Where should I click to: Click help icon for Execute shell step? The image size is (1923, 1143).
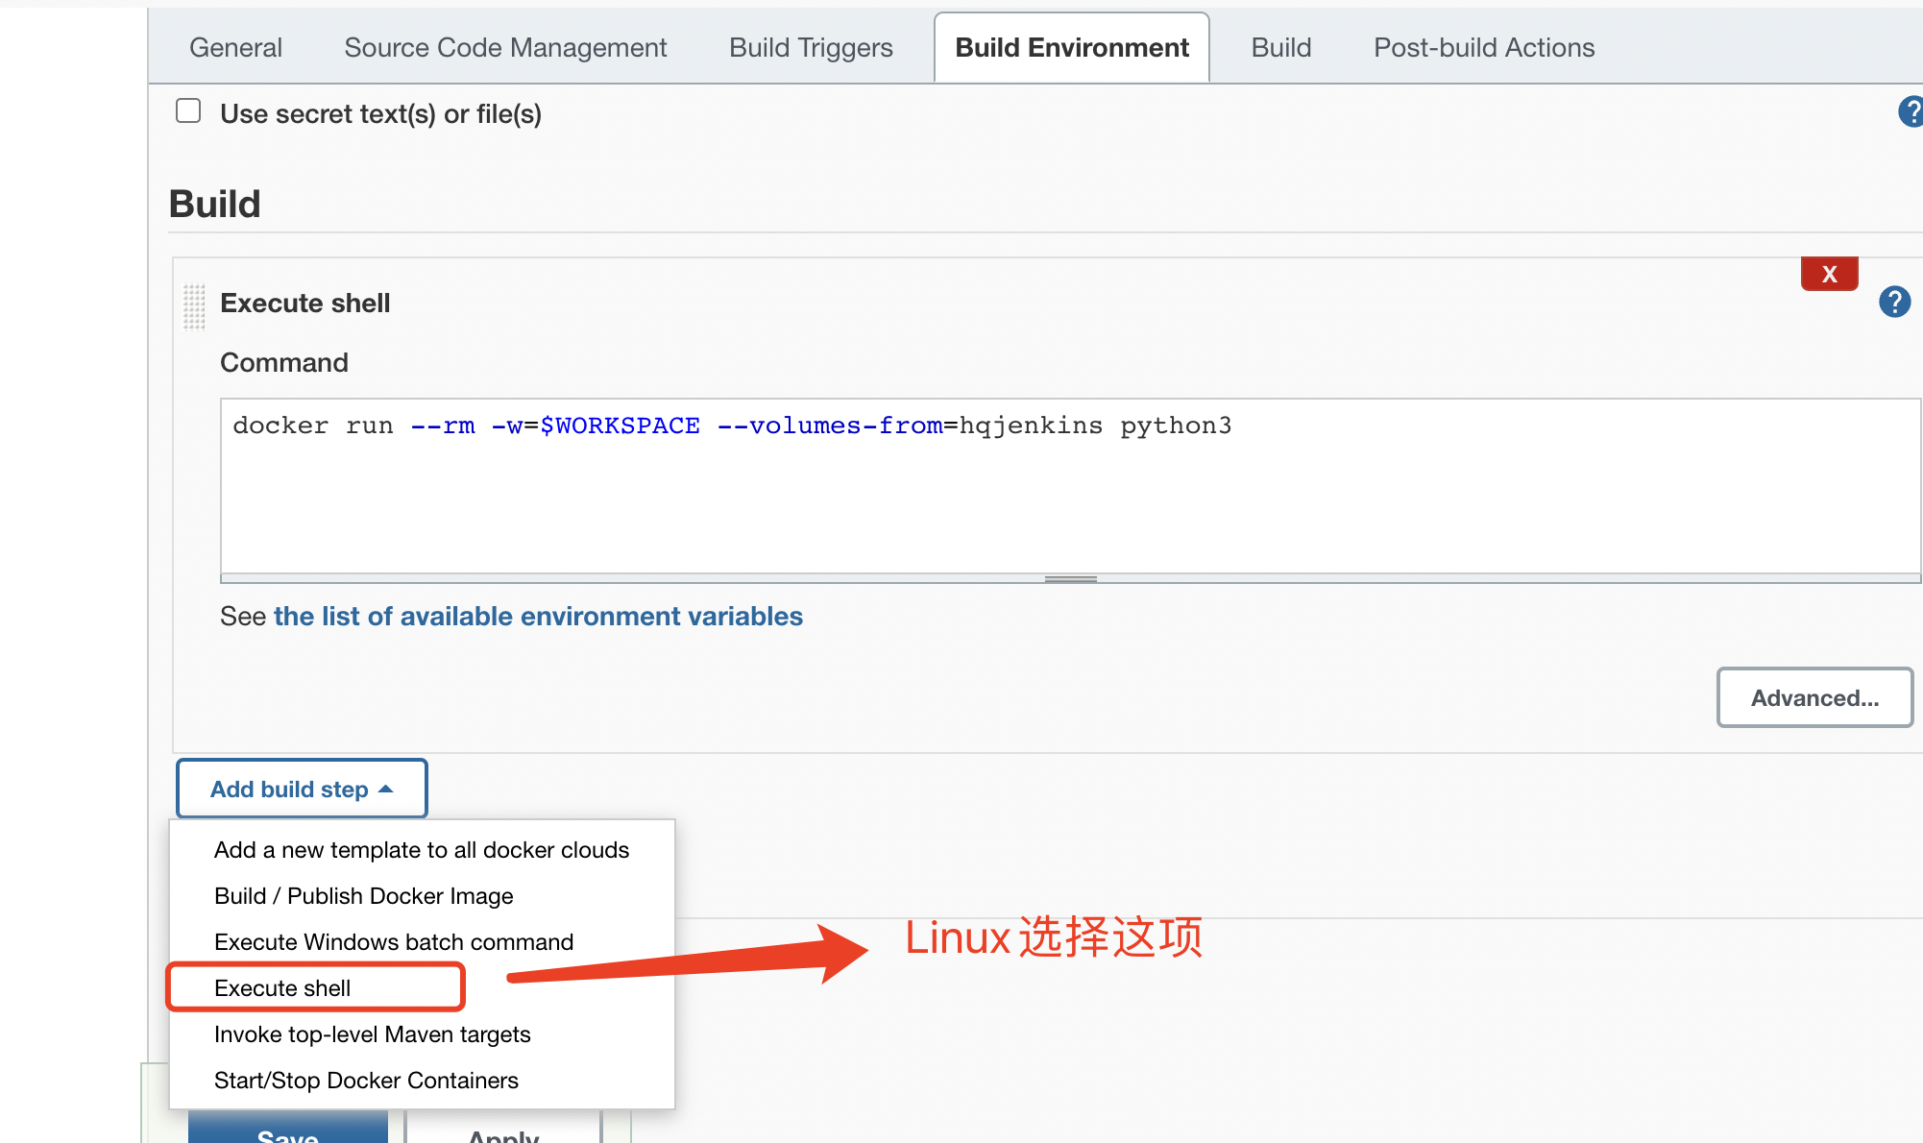tap(1894, 303)
